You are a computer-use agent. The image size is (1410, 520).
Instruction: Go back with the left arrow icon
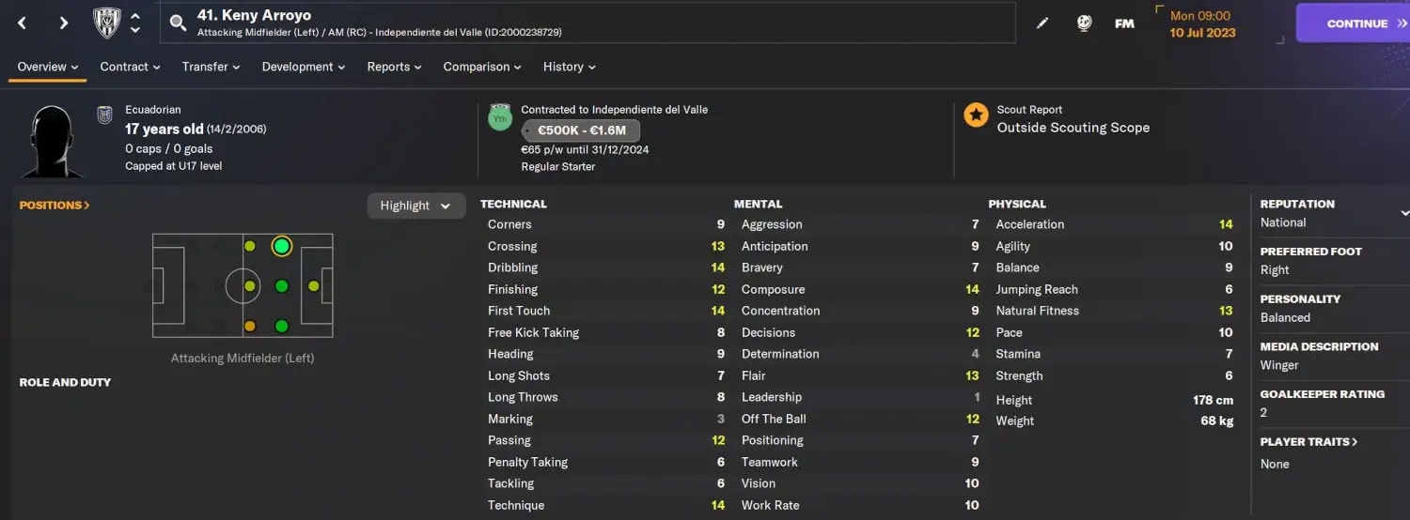[23, 23]
